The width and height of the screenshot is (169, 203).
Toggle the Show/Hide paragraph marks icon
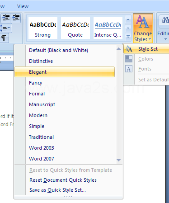click(4, 38)
